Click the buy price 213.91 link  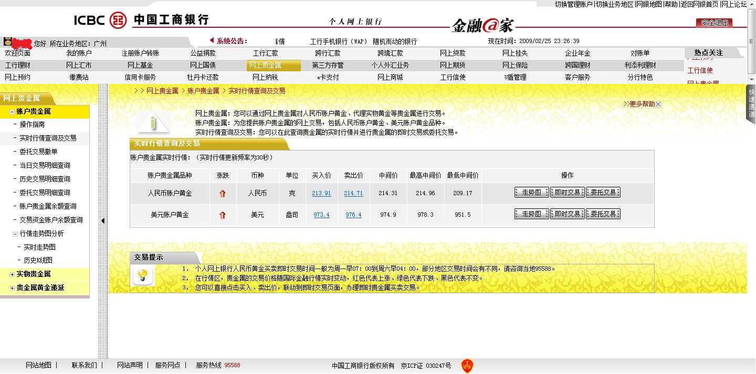pyautogui.click(x=321, y=194)
